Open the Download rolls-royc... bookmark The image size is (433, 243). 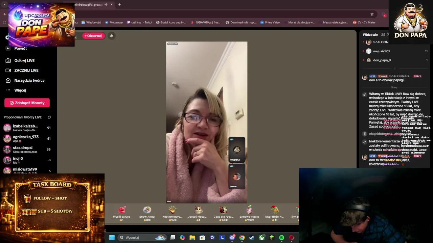[x=241, y=23]
